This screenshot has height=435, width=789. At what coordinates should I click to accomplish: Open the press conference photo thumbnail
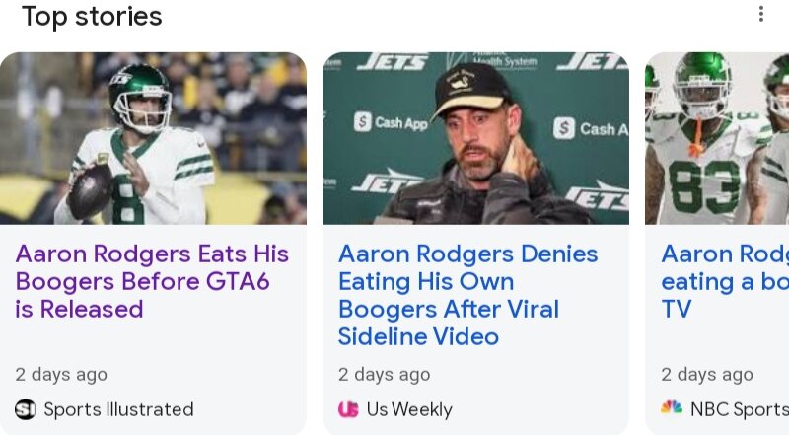[x=475, y=138]
